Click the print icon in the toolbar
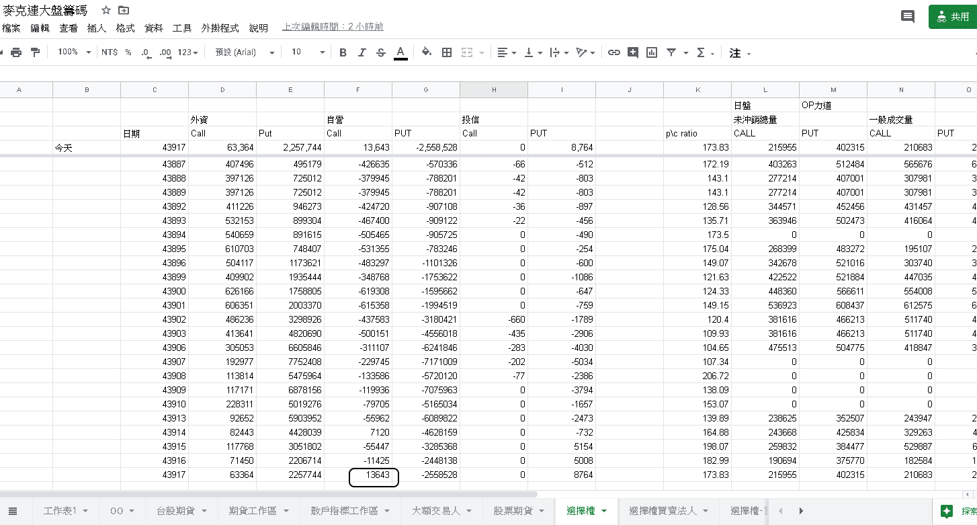Screen dimensions: 977x525 pyautogui.click(x=16, y=52)
